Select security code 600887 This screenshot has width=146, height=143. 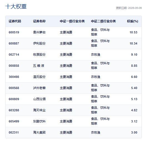click(x=14, y=43)
